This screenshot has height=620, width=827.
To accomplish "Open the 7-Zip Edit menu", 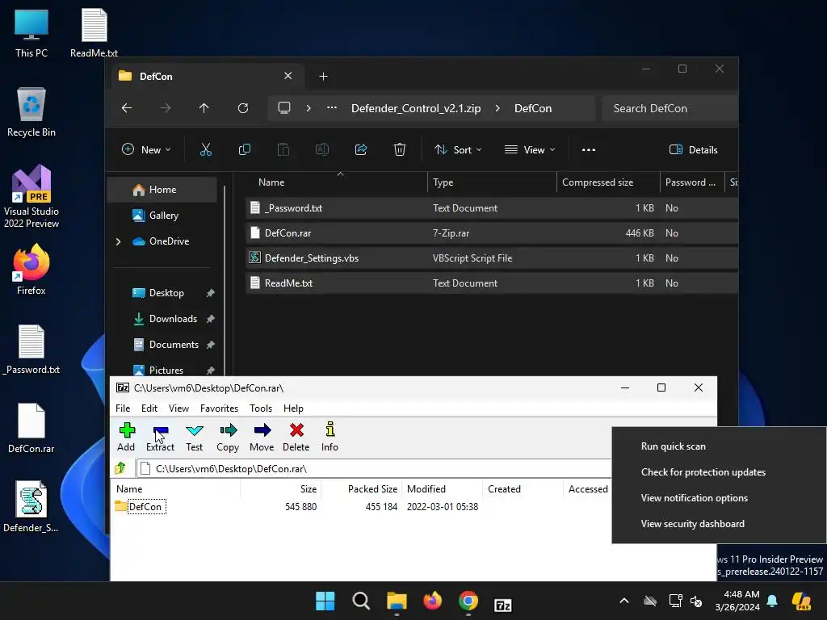I will (x=149, y=408).
